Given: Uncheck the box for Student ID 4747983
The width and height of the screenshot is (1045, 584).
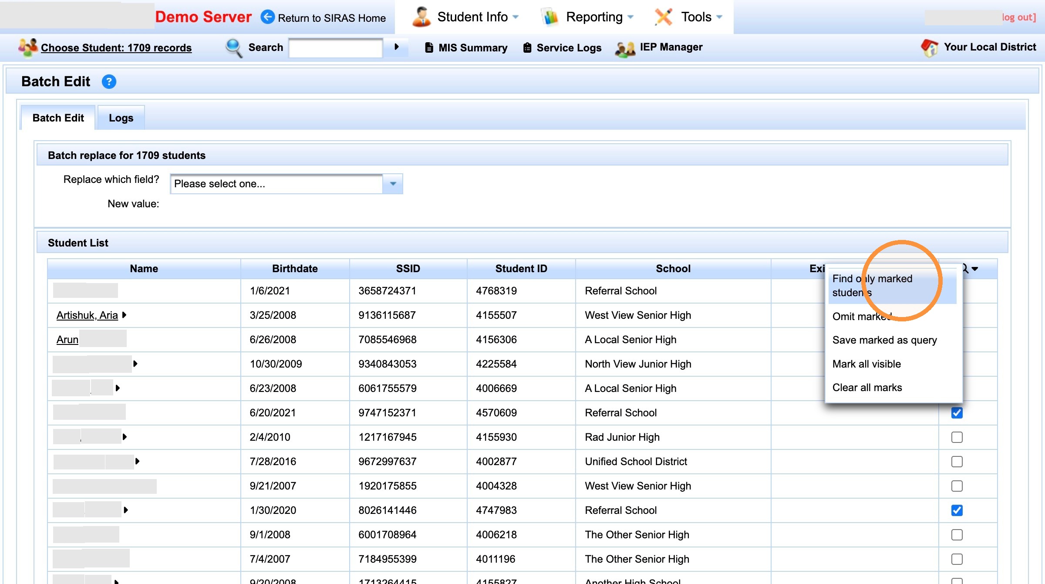Looking at the screenshot, I should [x=957, y=510].
